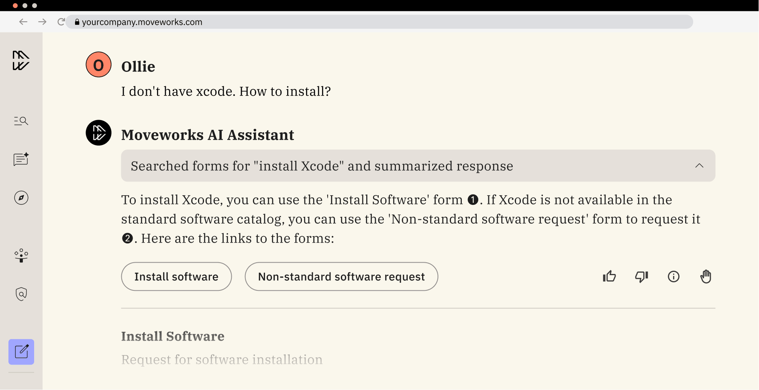Give thumbs down to the assistant response
The height and width of the screenshot is (390, 759).
641,276
